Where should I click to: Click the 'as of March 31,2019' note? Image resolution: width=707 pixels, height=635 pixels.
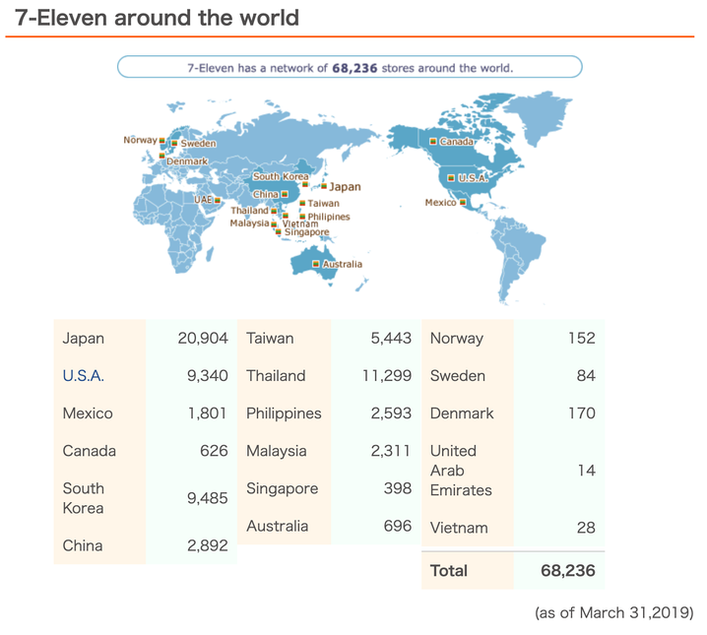coord(614,613)
